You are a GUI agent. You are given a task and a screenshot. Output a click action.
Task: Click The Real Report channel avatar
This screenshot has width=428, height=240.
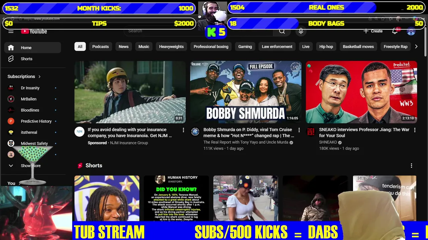195,132
